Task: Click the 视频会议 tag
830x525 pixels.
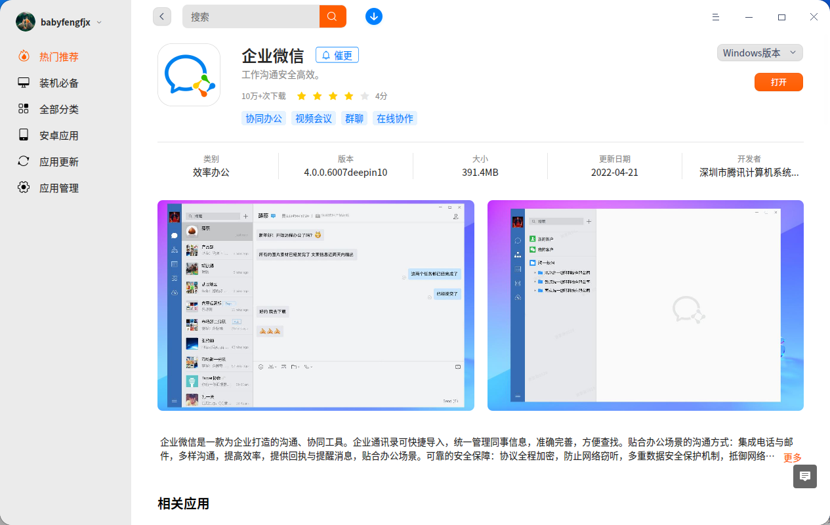Action: pos(314,119)
